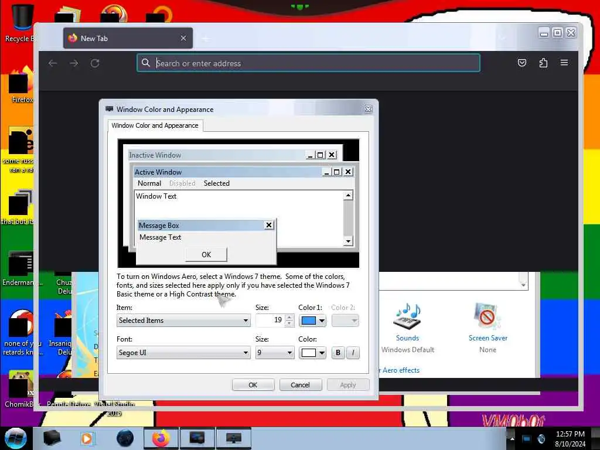Show hidden tray icons arrow
The image size is (600, 450).
512,438
